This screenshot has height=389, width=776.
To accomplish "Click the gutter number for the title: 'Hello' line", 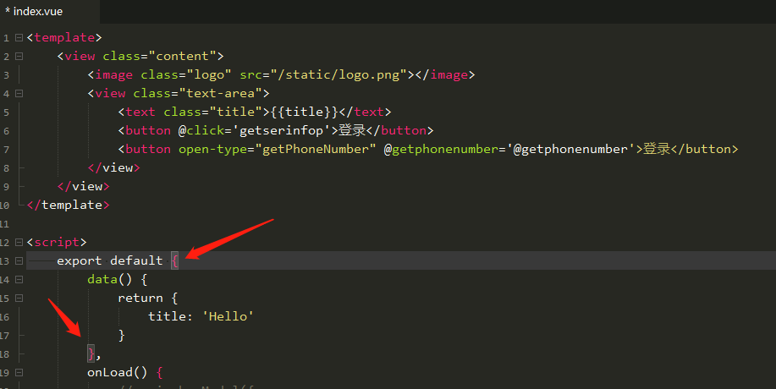I will pos(6,316).
